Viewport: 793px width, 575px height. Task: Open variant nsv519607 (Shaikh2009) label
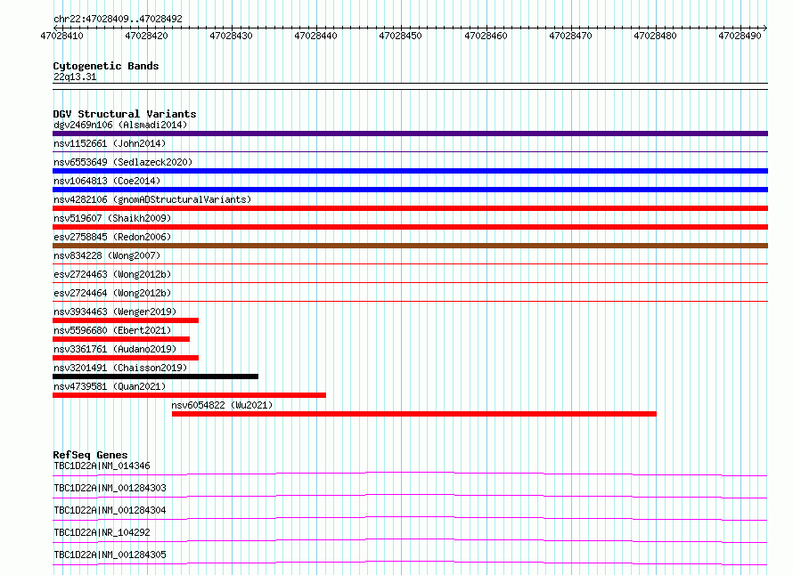coord(112,218)
